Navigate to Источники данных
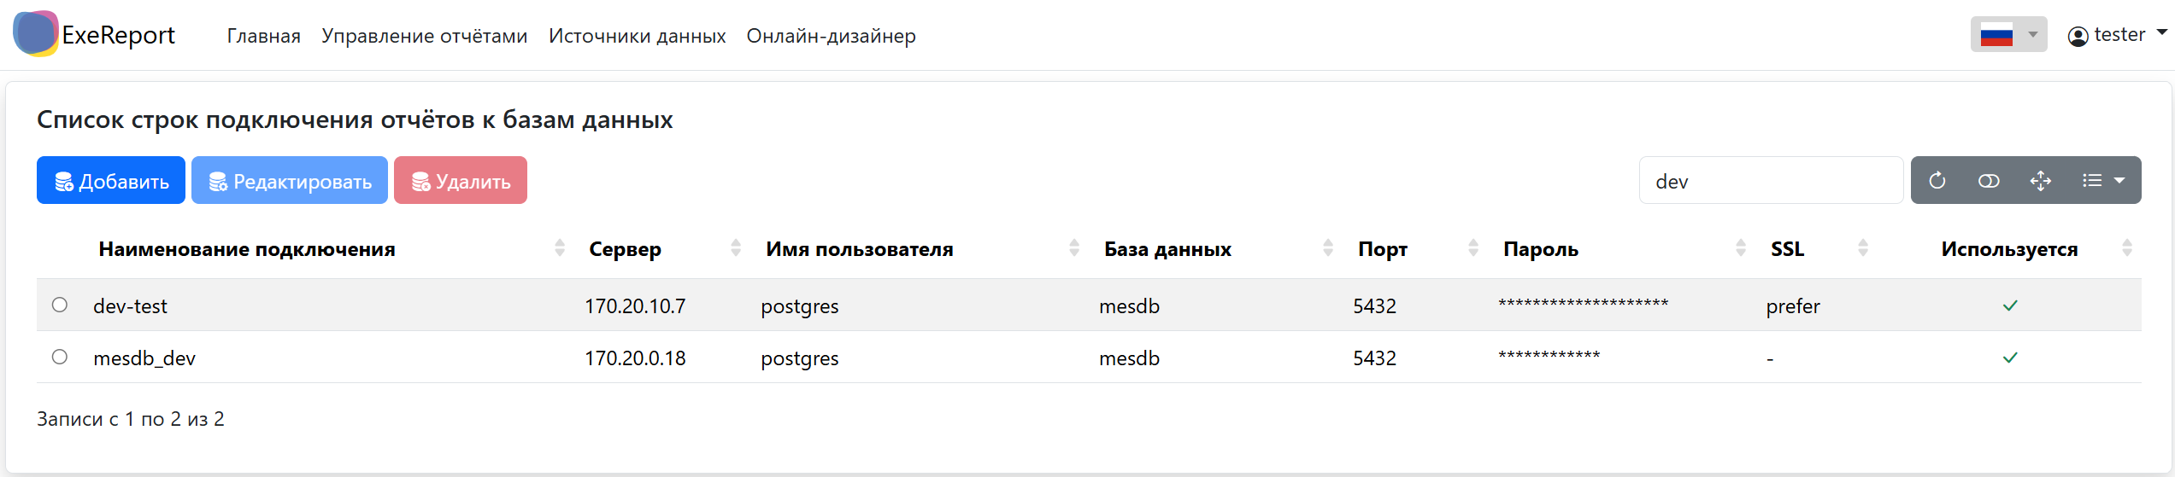Screen dimensions: 2175x477 pyautogui.click(x=637, y=36)
